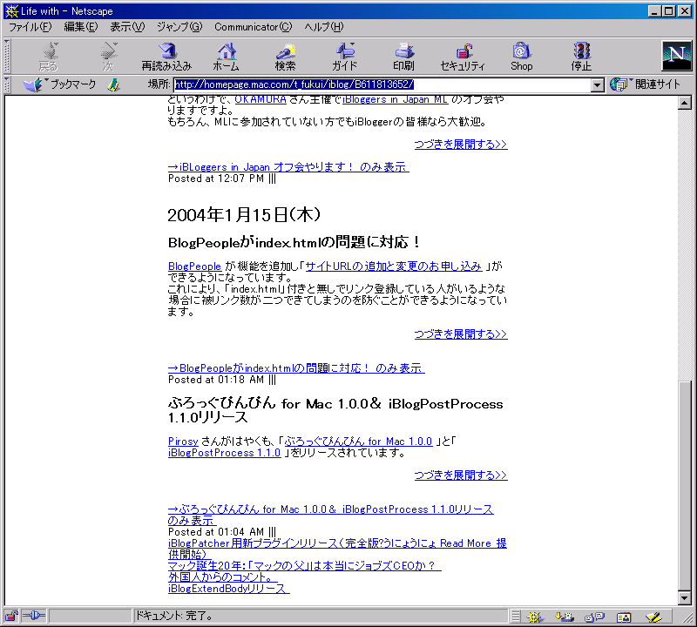Open 外国人からのコメント。 link
The image size is (697, 627).
[x=223, y=577]
